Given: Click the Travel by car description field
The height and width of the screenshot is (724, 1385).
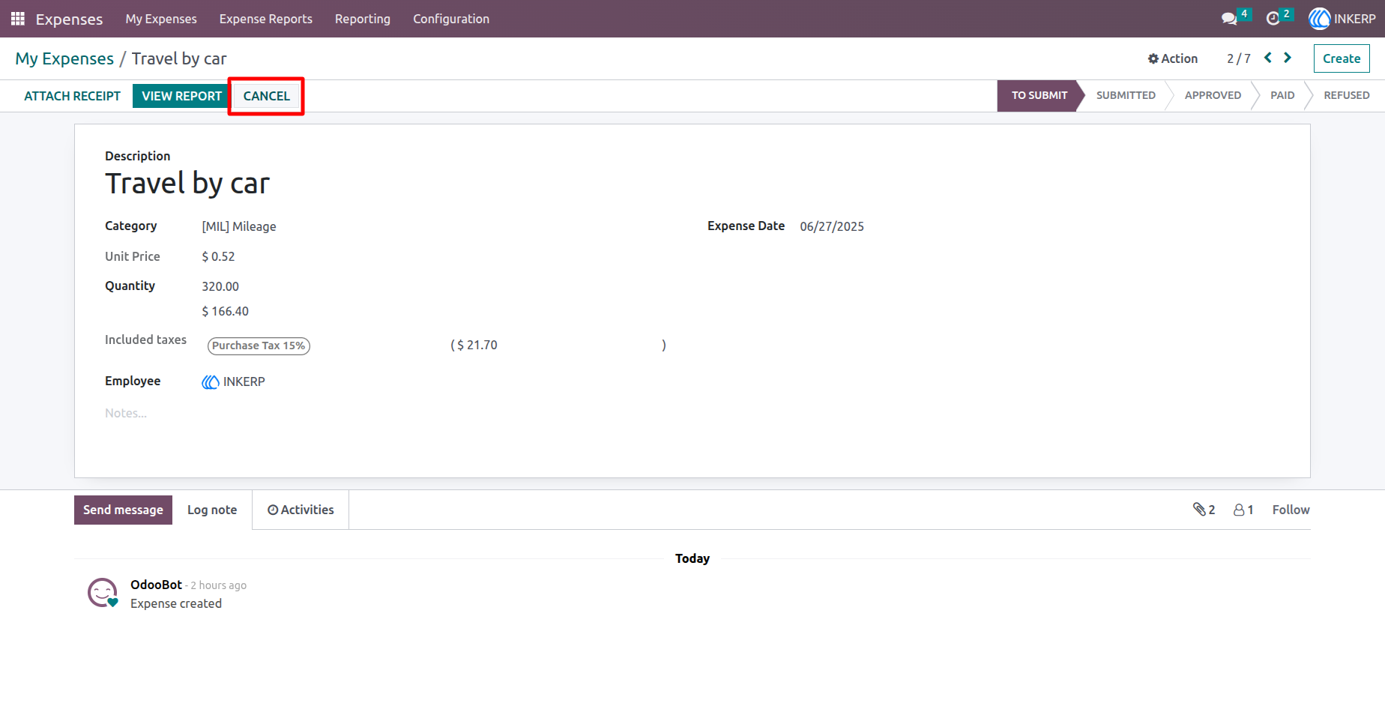Looking at the screenshot, I should pyautogui.click(x=187, y=184).
